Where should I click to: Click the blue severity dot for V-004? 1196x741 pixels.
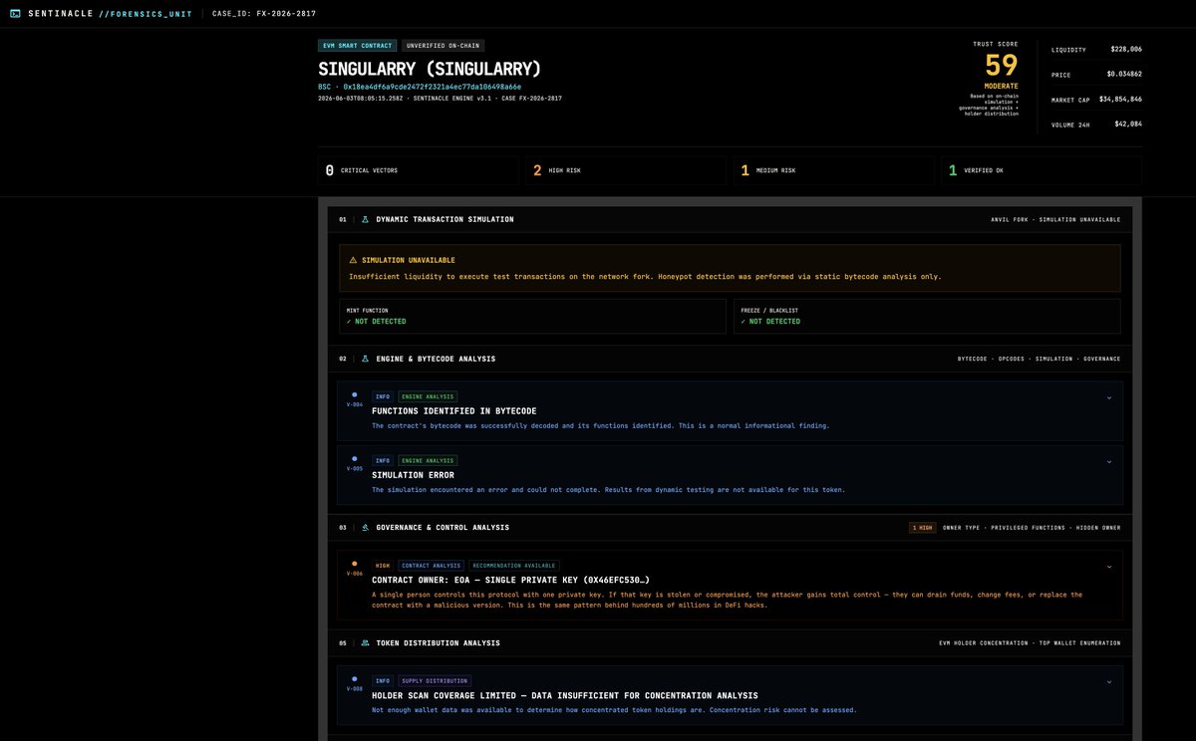(354, 394)
